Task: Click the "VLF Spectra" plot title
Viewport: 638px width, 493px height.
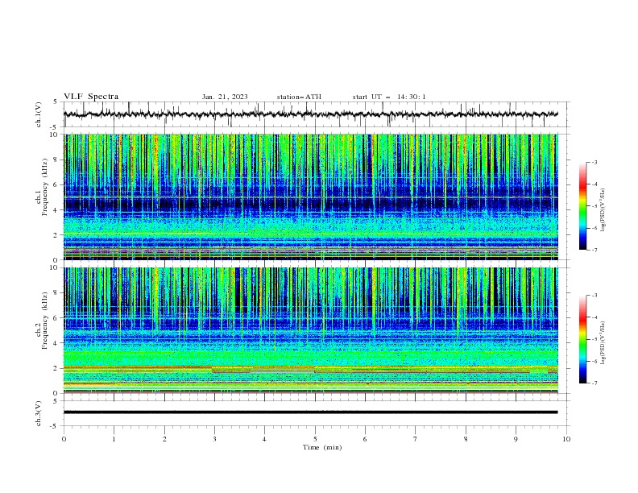Action: (x=91, y=97)
